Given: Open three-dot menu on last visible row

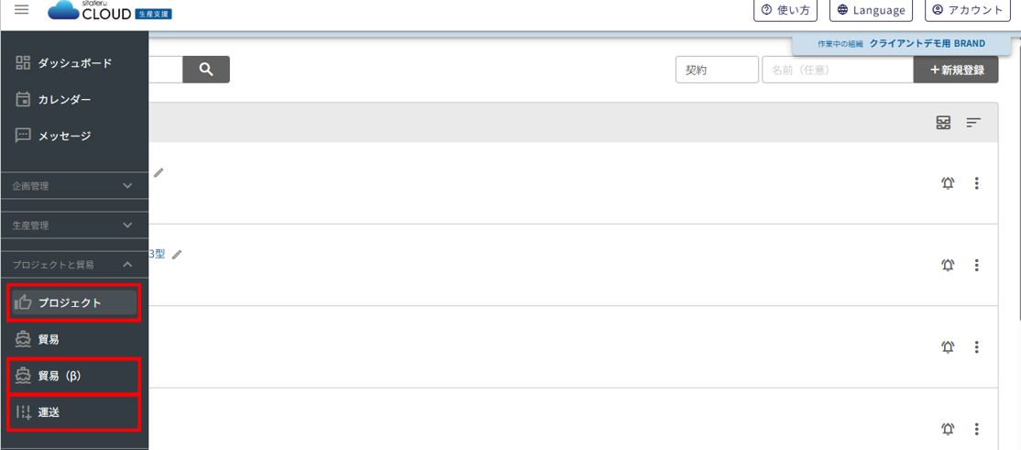Looking at the screenshot, I should [x=977, y=429].
